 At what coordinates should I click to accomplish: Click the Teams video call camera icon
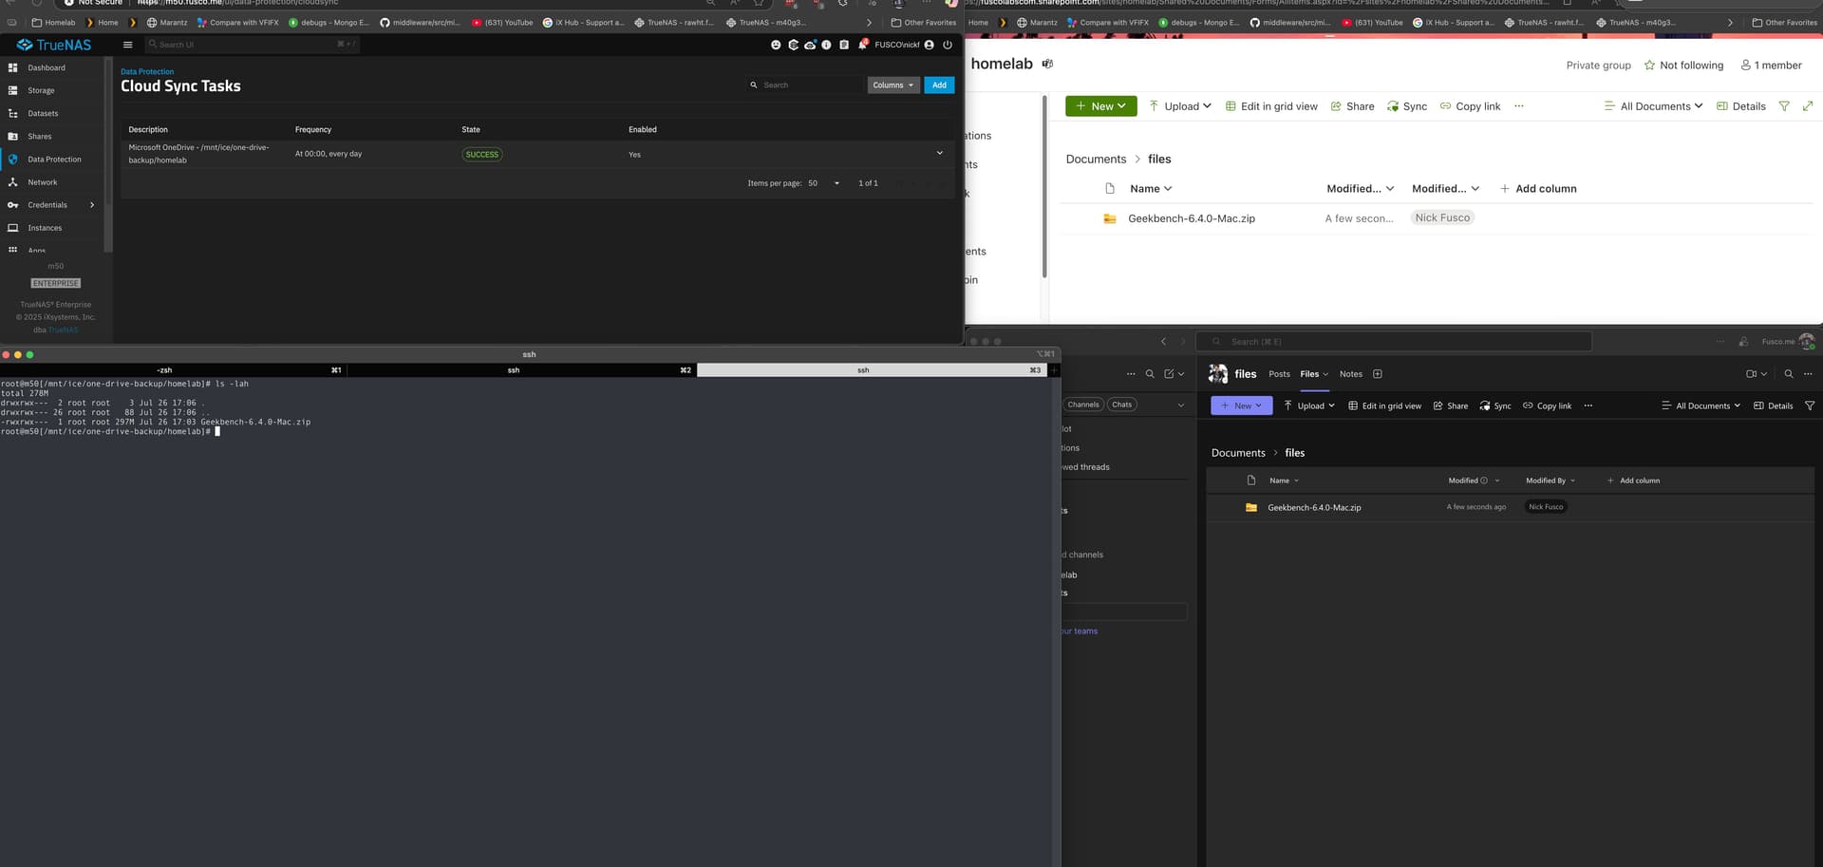[1751, 374]
